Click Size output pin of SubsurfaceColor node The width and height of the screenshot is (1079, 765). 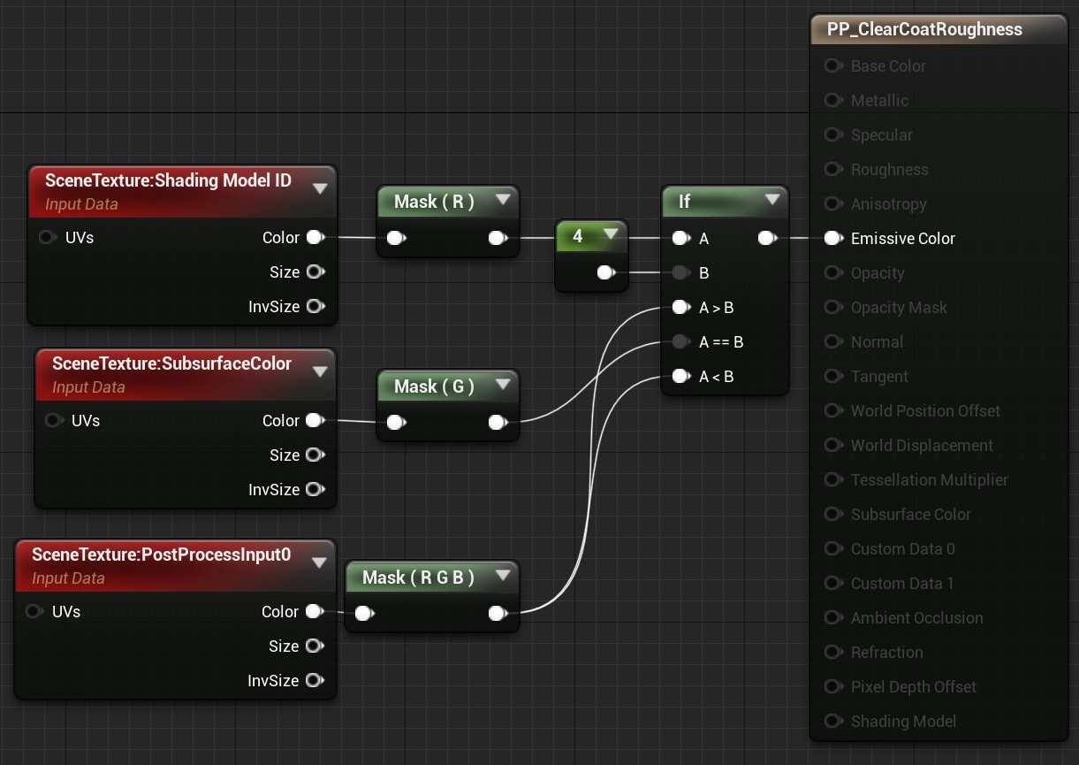(315, 455)
